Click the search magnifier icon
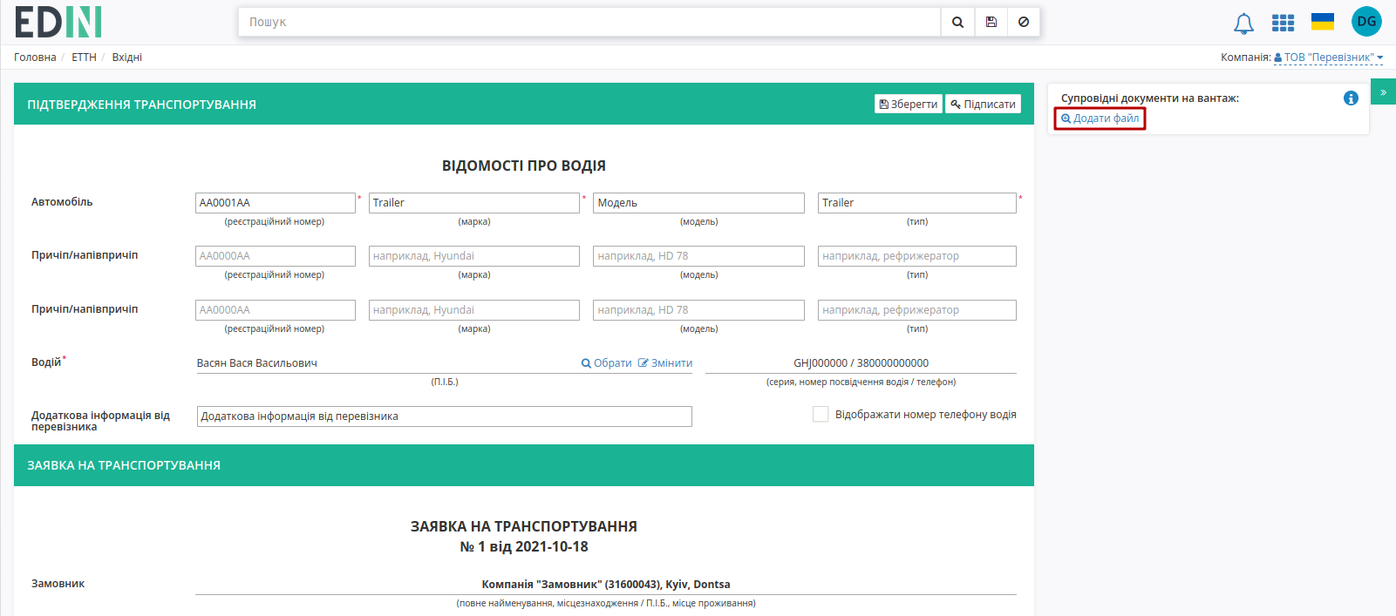 click(957, 22)
